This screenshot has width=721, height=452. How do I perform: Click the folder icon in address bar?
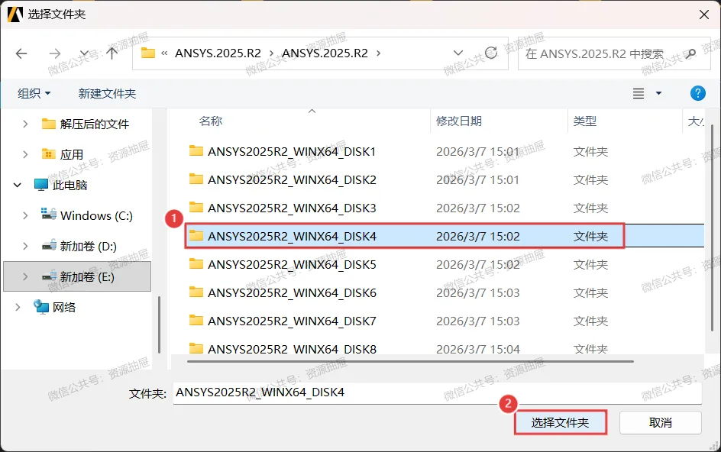(x=147, y=53)
